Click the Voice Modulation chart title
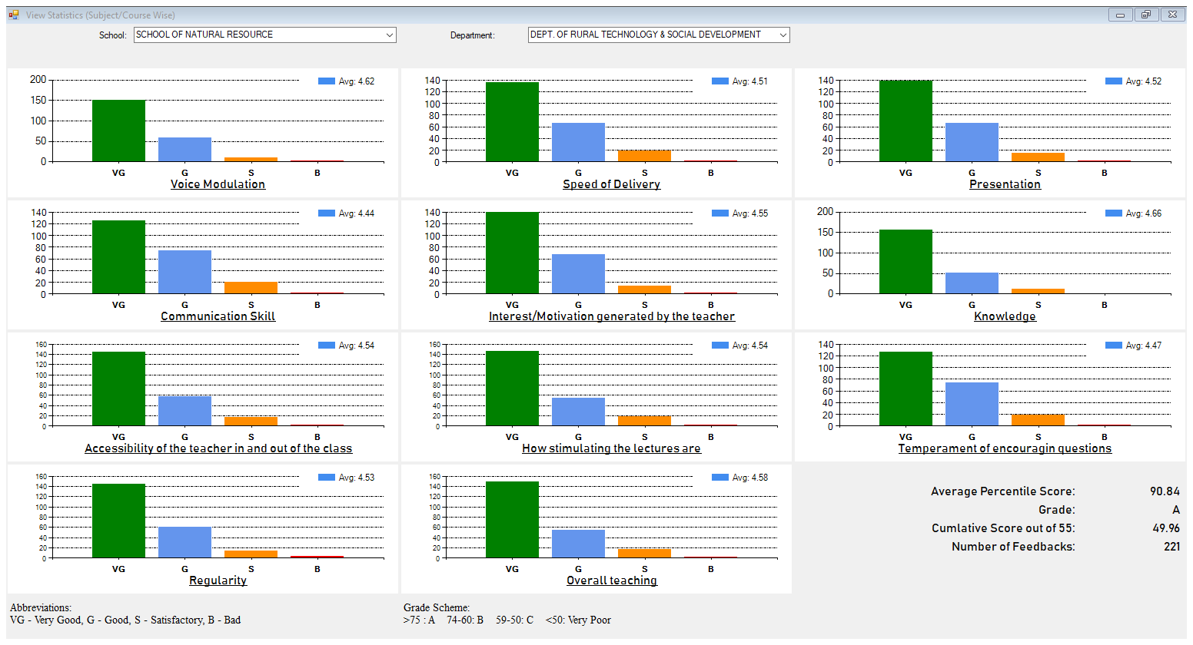Screen dimensions: 1193x645 tap(218, 184)
